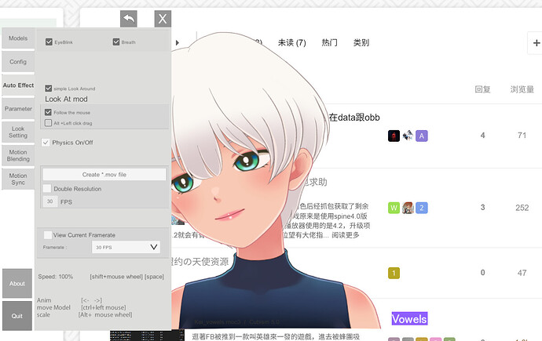Viewport: 542px width, 341px height.
Task: Click the back arrow icon button
Action: tap(129, 19)
